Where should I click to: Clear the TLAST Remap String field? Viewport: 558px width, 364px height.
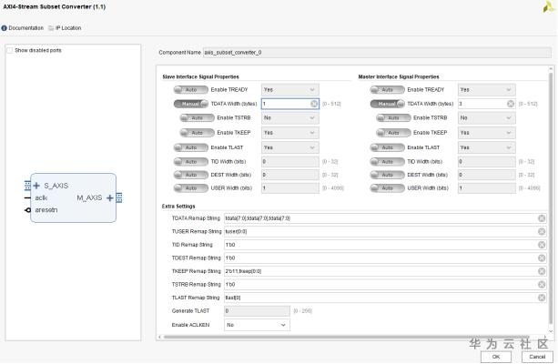click(542, 298)
